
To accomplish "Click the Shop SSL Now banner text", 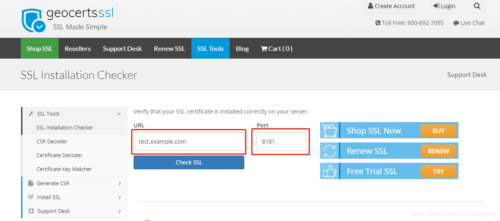I will (374, 131).
